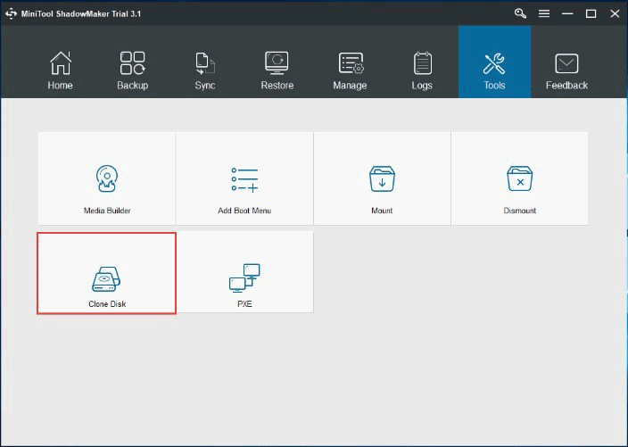The width and height of the screenshot is (628, 447).
Task: Click the key registration icon
Action: (520, 13)
